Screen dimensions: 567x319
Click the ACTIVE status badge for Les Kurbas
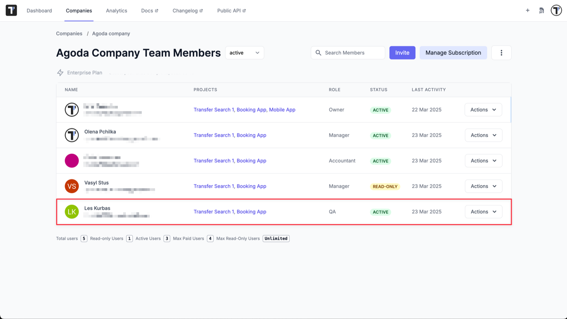pyautogui.click(x=380, y=212)
